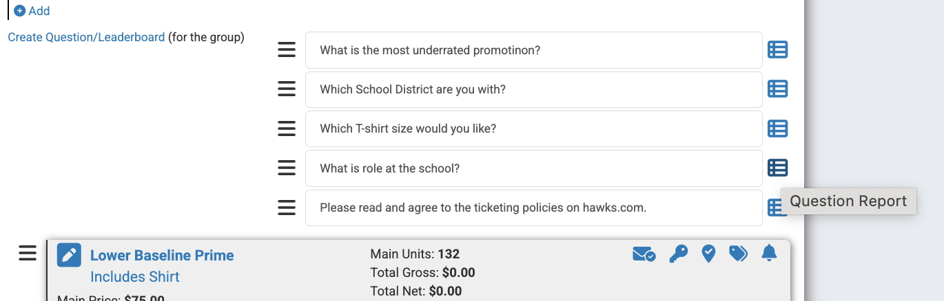This screenshot has height=301, width=944.
Task: Click the envelope with checkmark icon
Action: (x=644, y=254)
